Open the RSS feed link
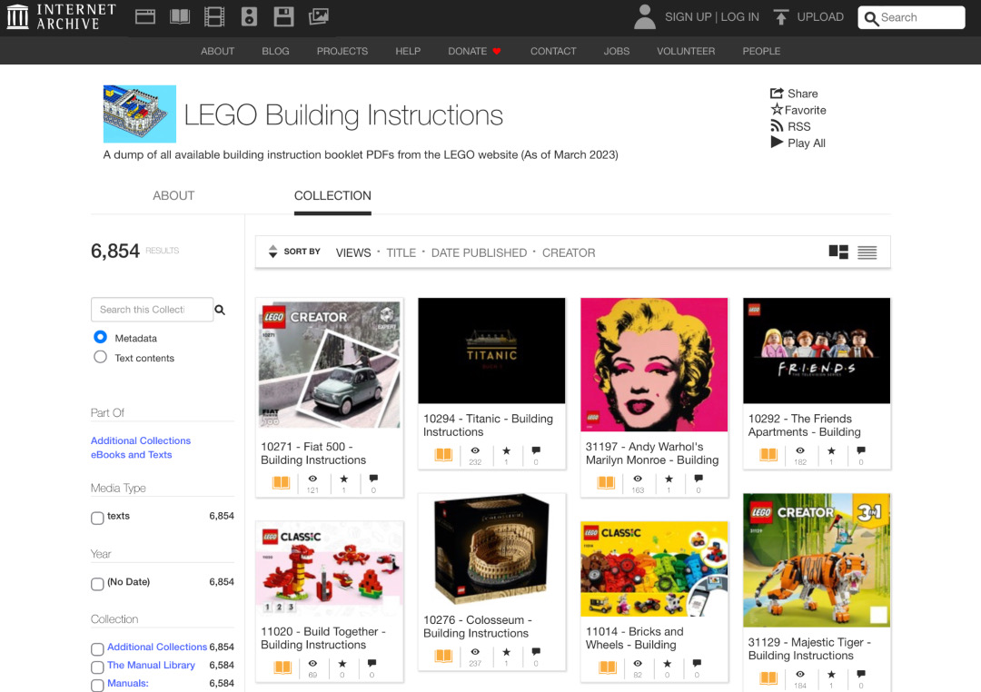The width and height of the screenshot is (981, 692). point(791,126)
